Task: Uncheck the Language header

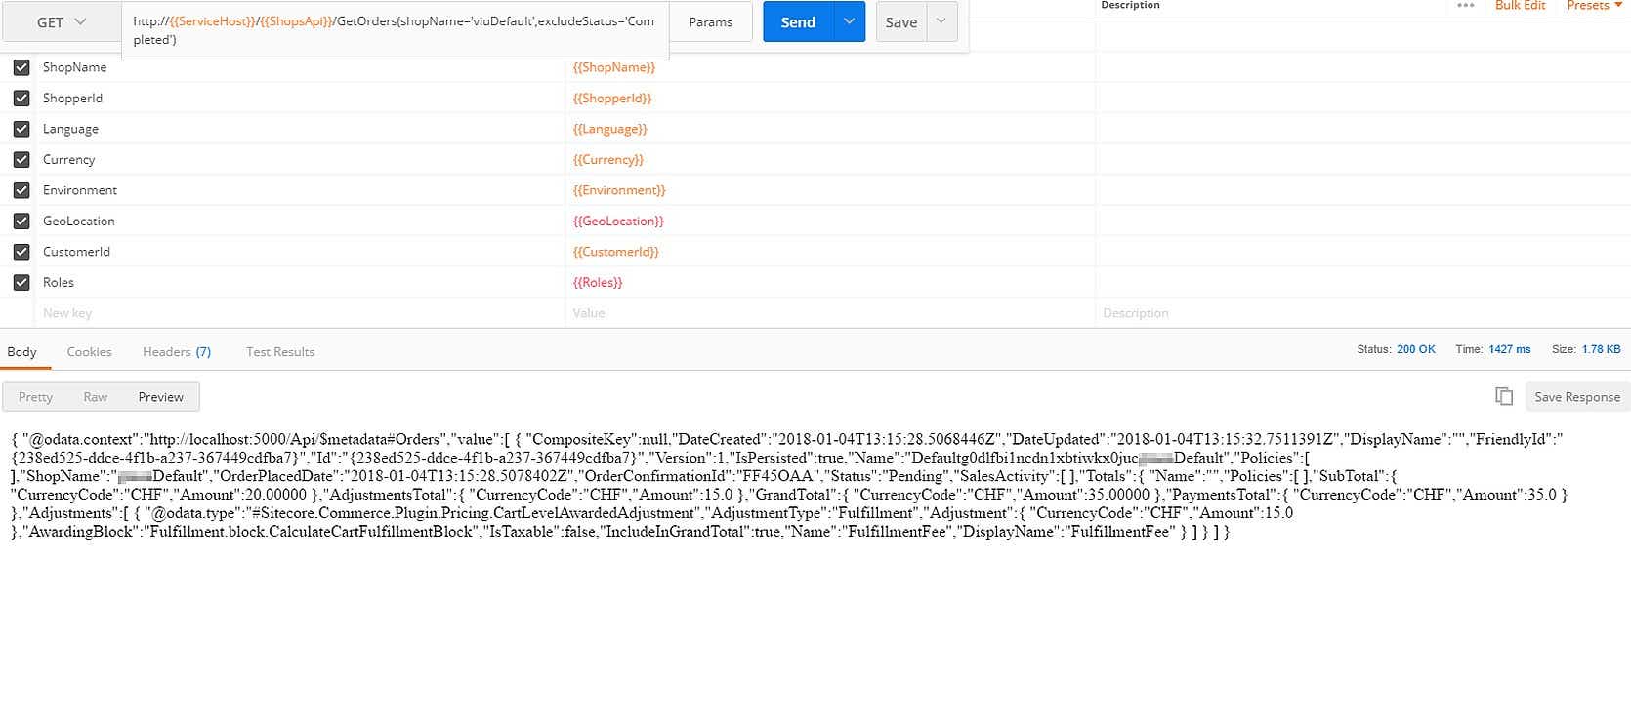Action: 21,129
